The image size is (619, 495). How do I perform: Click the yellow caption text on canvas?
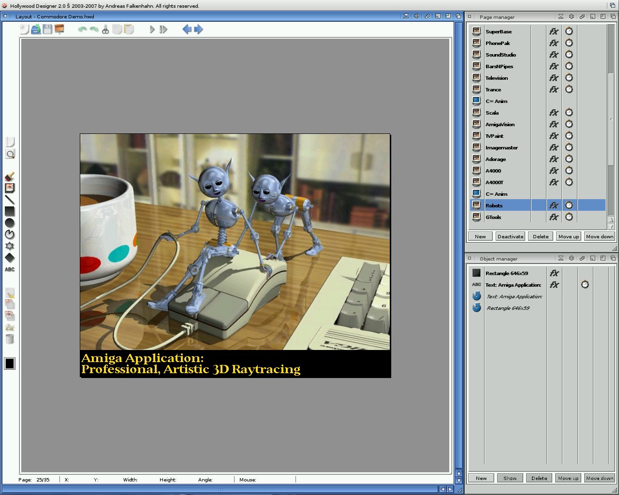tap(191, 364)
